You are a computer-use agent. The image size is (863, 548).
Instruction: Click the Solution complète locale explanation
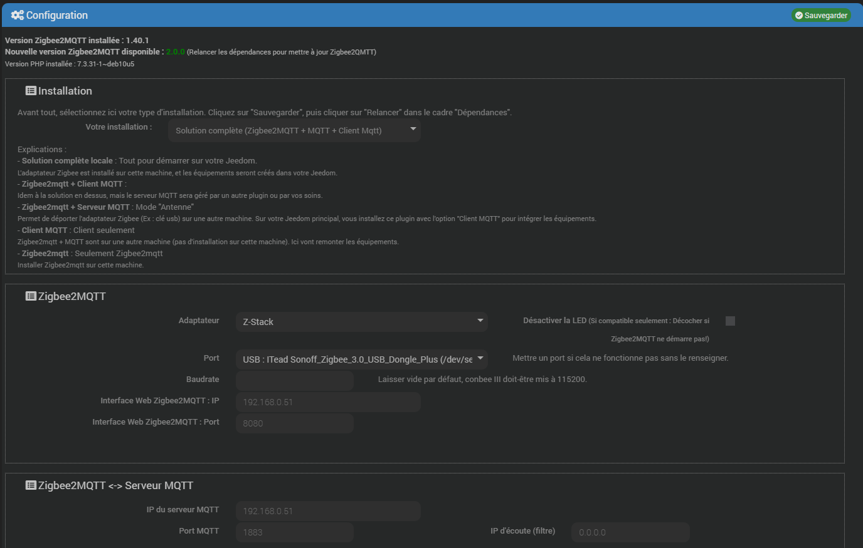click(137, 161)
